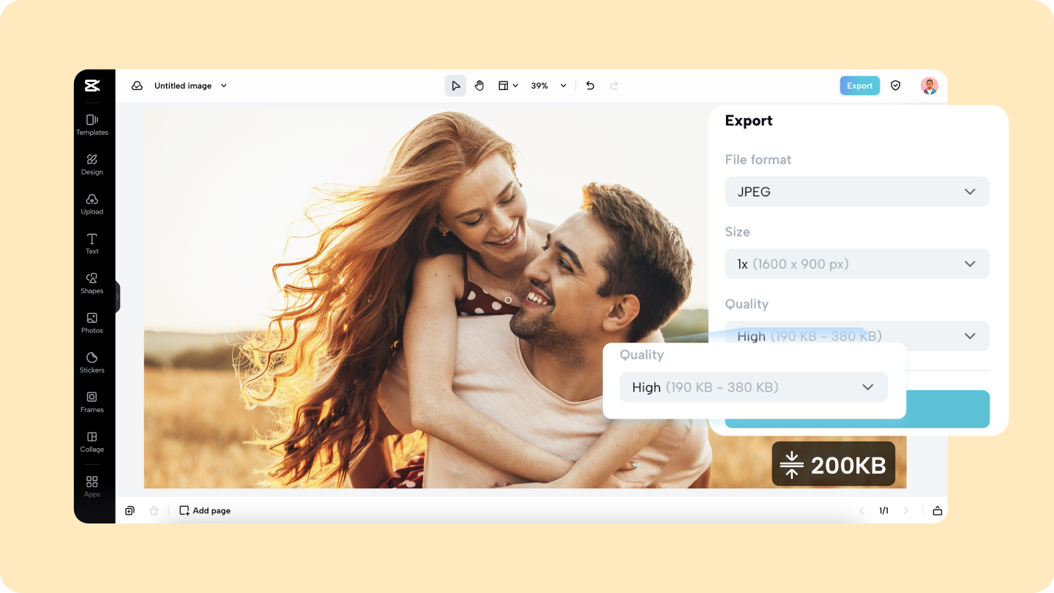Add a new page

(x=205, y=510)
